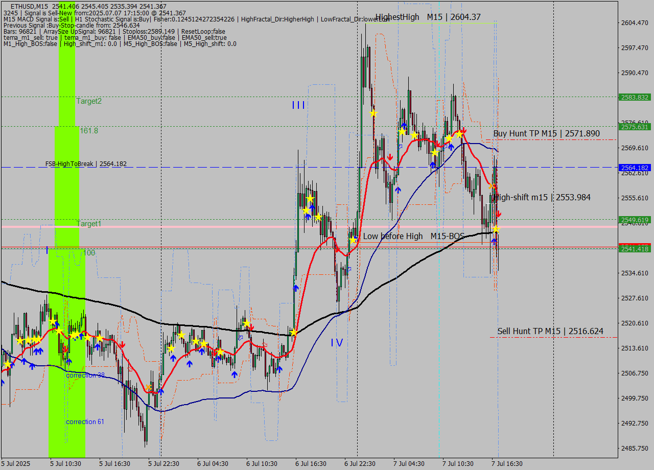
Task: Select the yellow star on the pink horizontal line
Action: pyautogui.click(x=495, y=229)
